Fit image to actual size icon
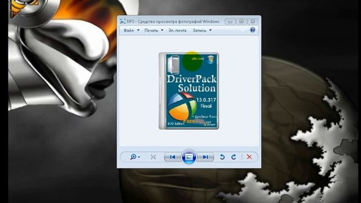 click(153, 157)
